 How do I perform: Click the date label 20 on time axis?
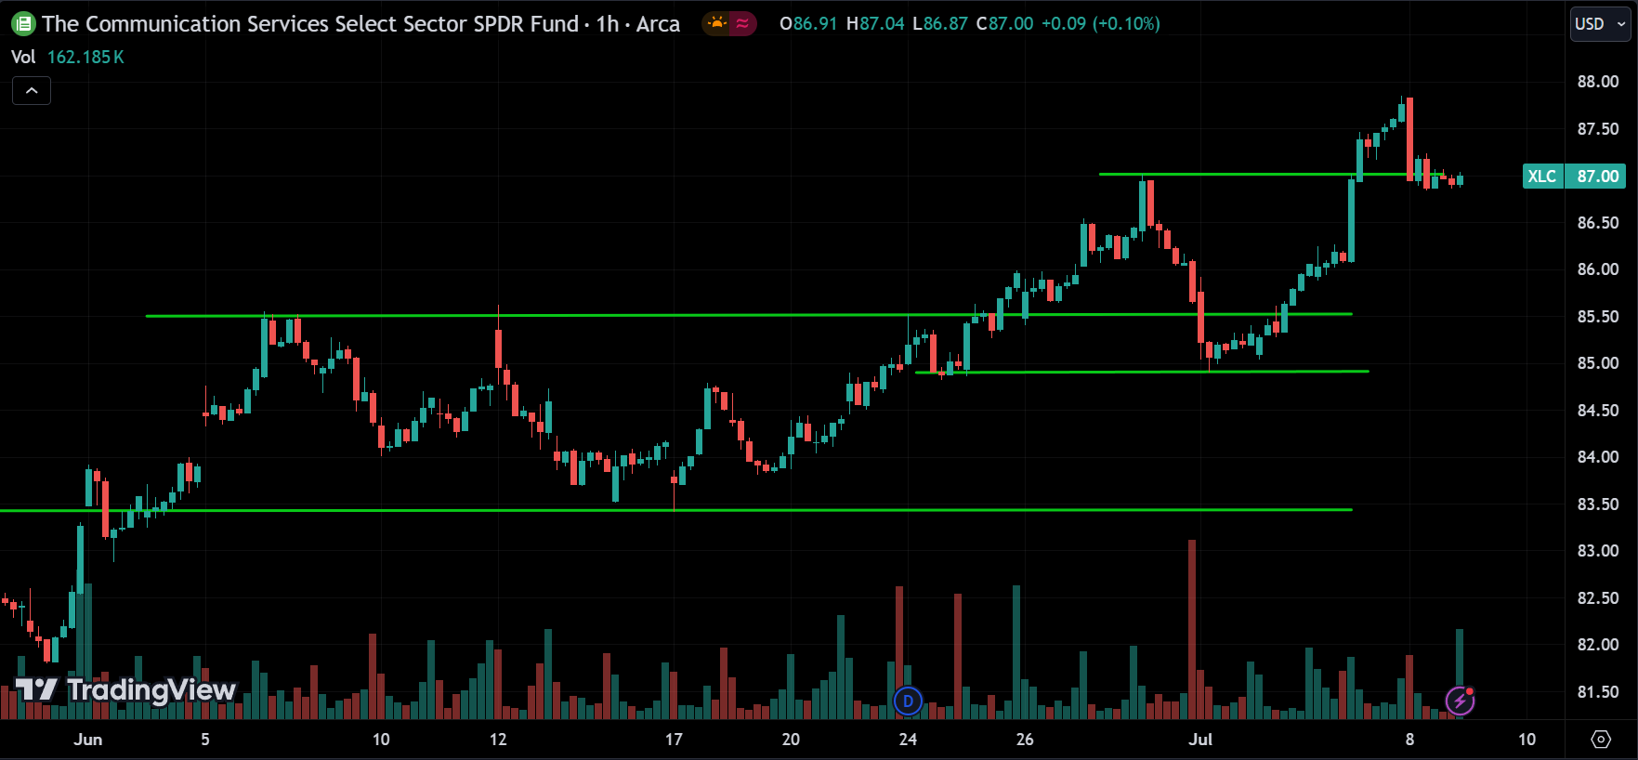(x=791, y=740)
